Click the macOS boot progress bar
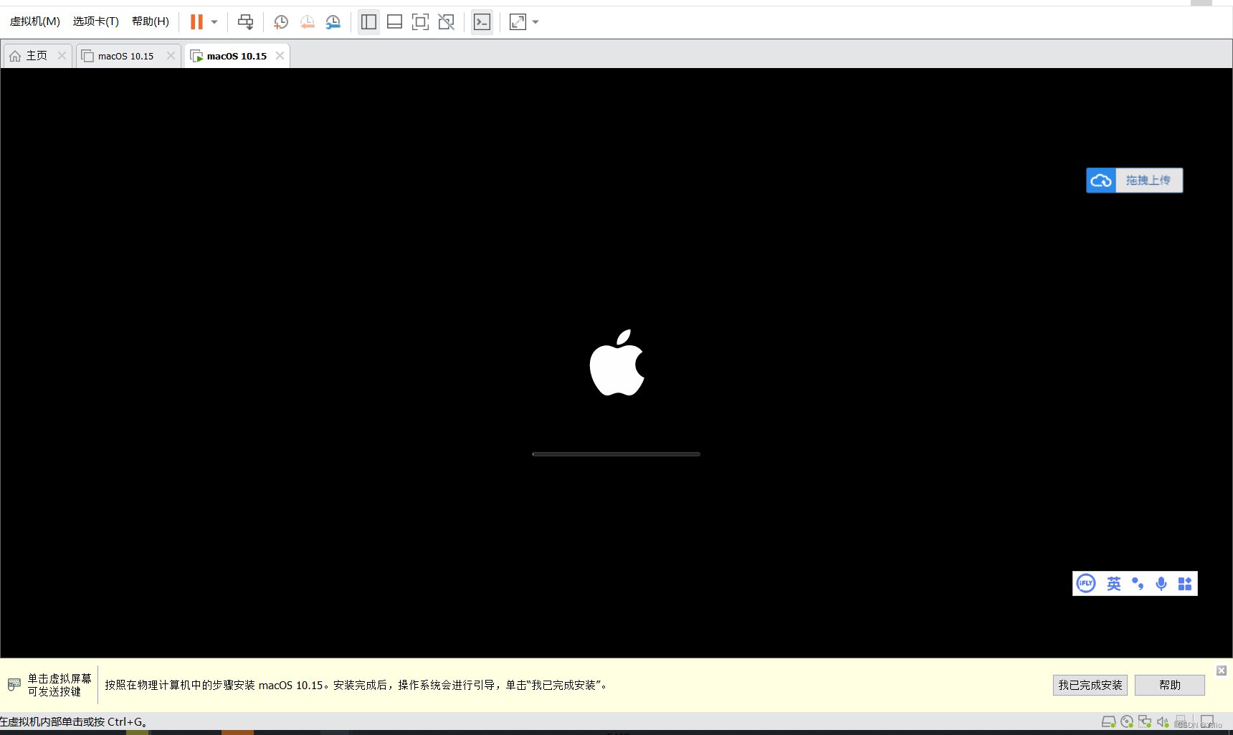The height and width of the screenshot is (735, 1233). pos(616,454)
